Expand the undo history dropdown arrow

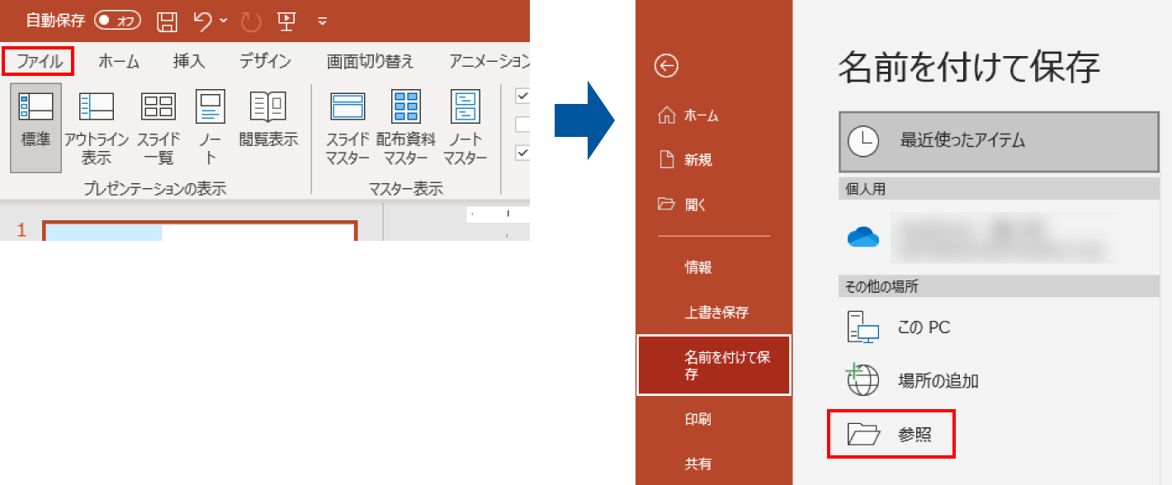coord(224,20)
